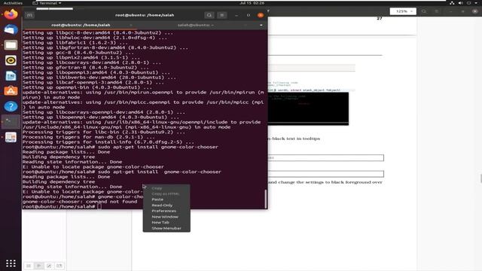Viewport: 482px width, 271px height.
Task: Click the power icon in top bar
Action: click(468, 3)
